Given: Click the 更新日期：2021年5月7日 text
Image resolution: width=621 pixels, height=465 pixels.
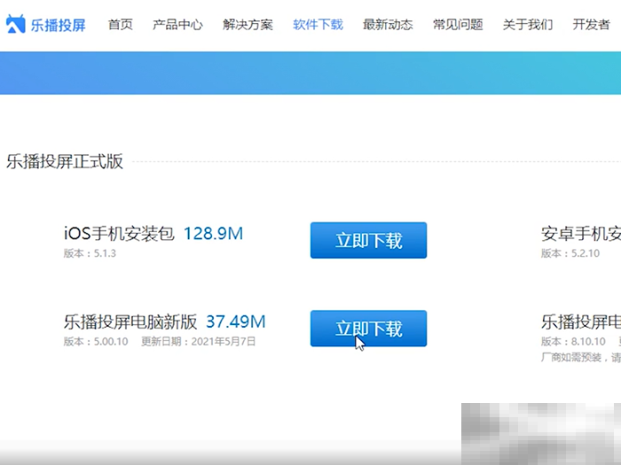Looking at the screenshot, I should tap(199, 342).
